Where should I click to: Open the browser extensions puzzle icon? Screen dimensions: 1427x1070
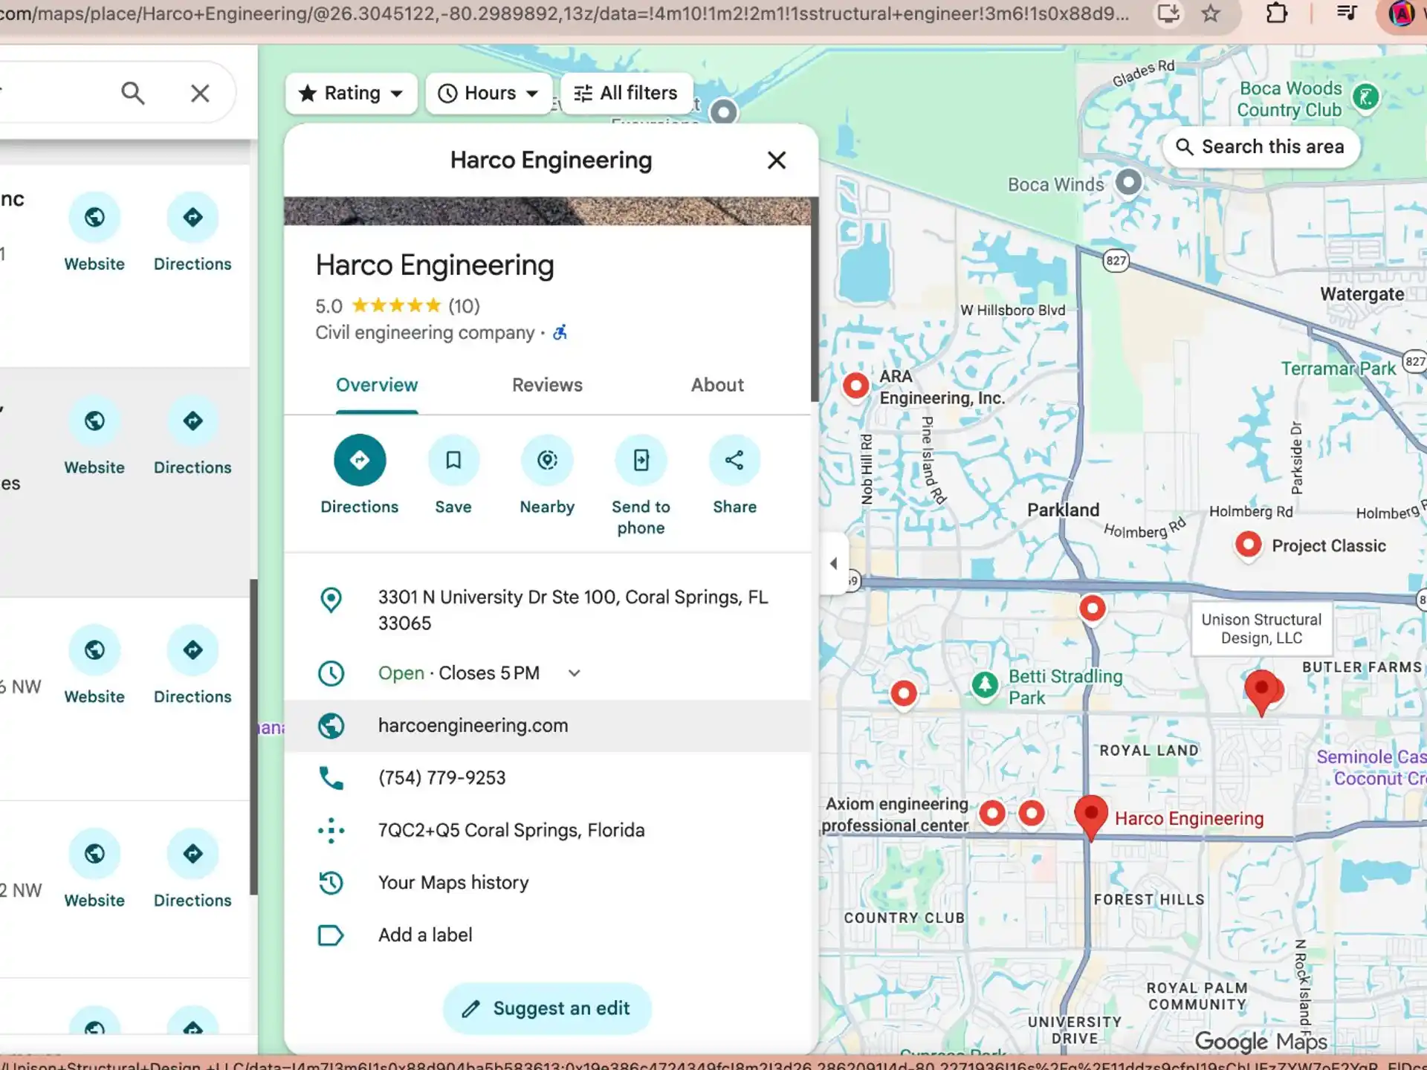1276,13
